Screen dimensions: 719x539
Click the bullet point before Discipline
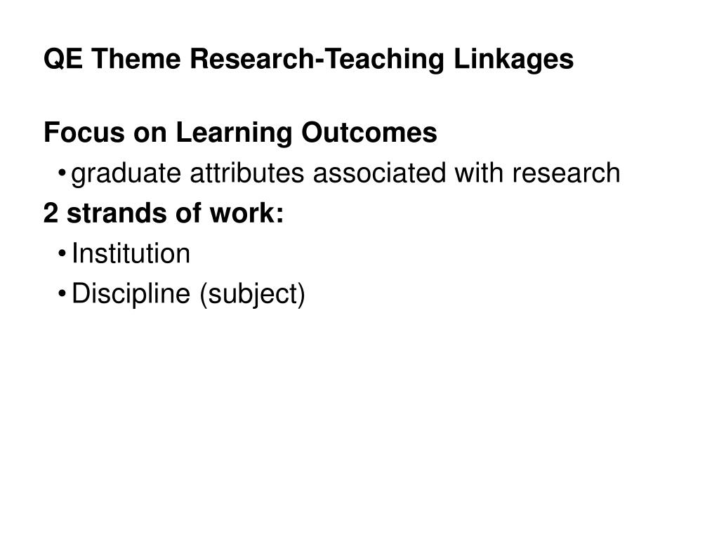tap(62, 294)
